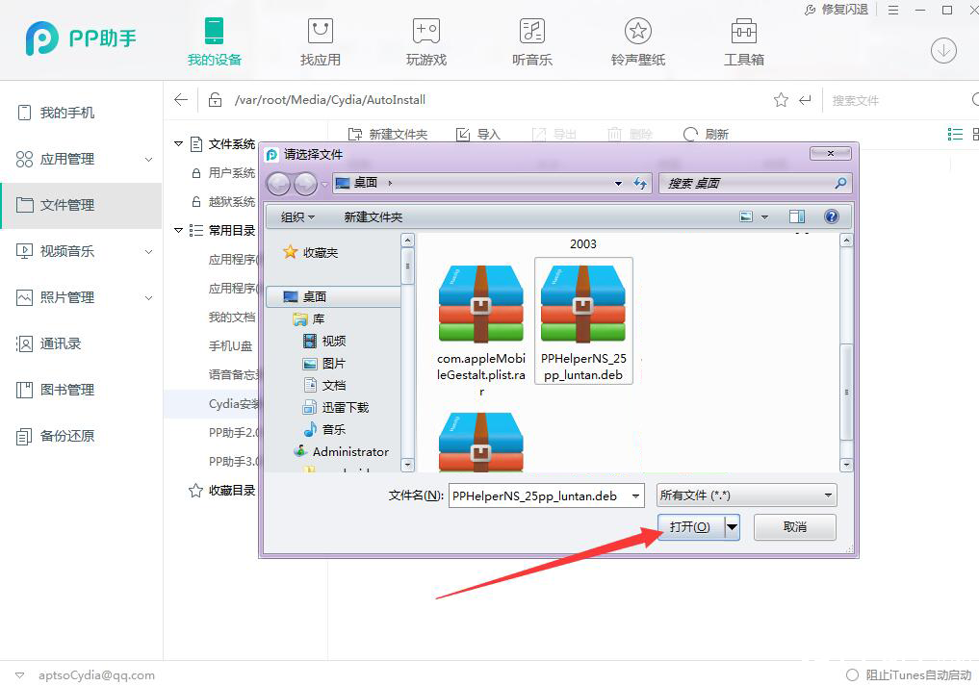Viewport: 979px width, 686px height.
Task: Select 手机U盘 in the file tree
Action: [230, 345]
